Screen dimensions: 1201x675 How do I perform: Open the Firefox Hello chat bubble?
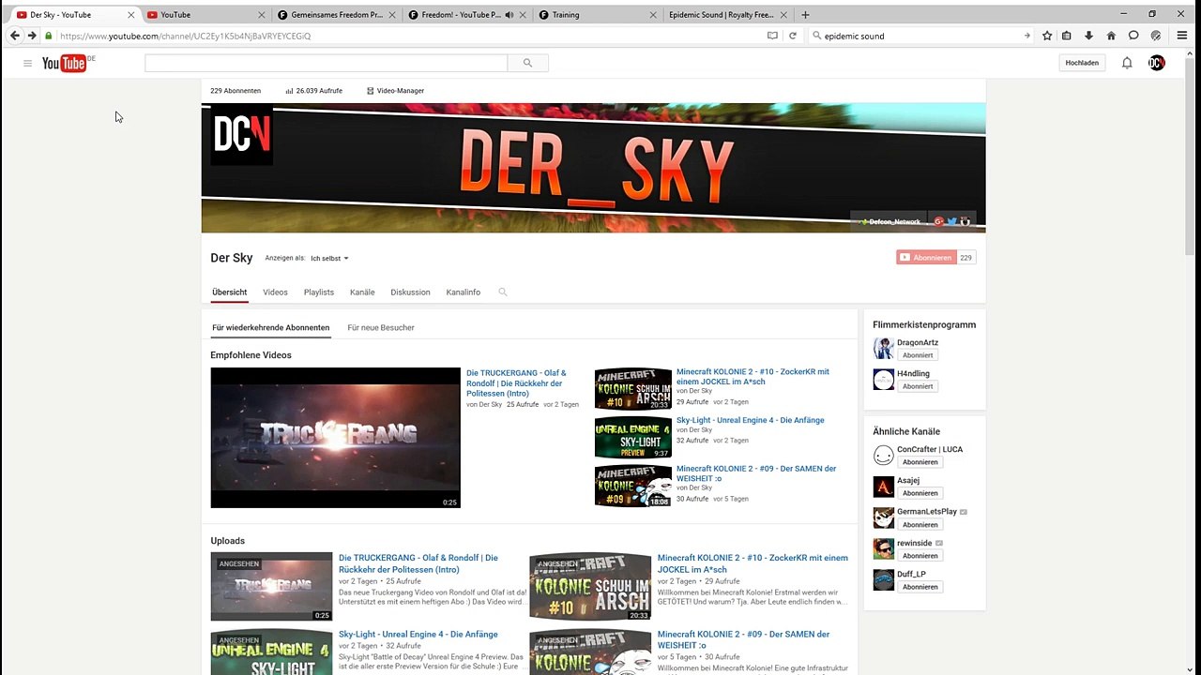click(x=1133, y=36)
